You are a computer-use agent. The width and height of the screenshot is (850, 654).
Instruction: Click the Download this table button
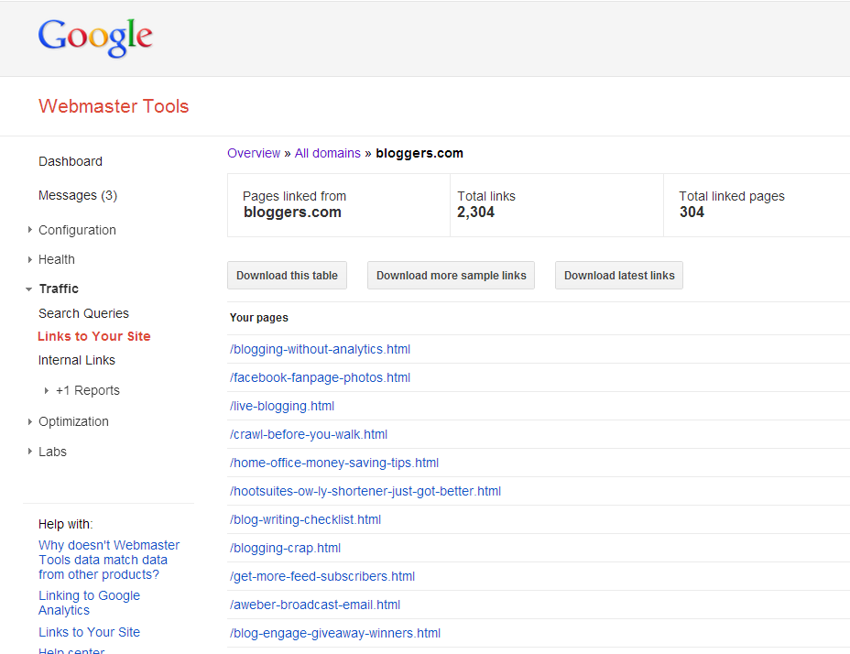(287, 276)
